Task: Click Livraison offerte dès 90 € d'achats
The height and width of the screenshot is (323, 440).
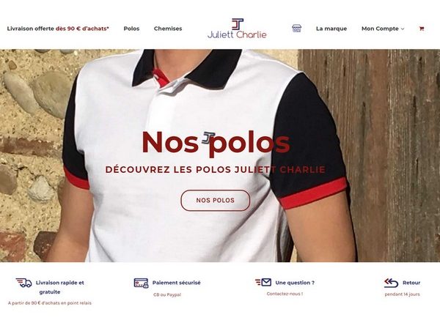Action: click(58, 29)
